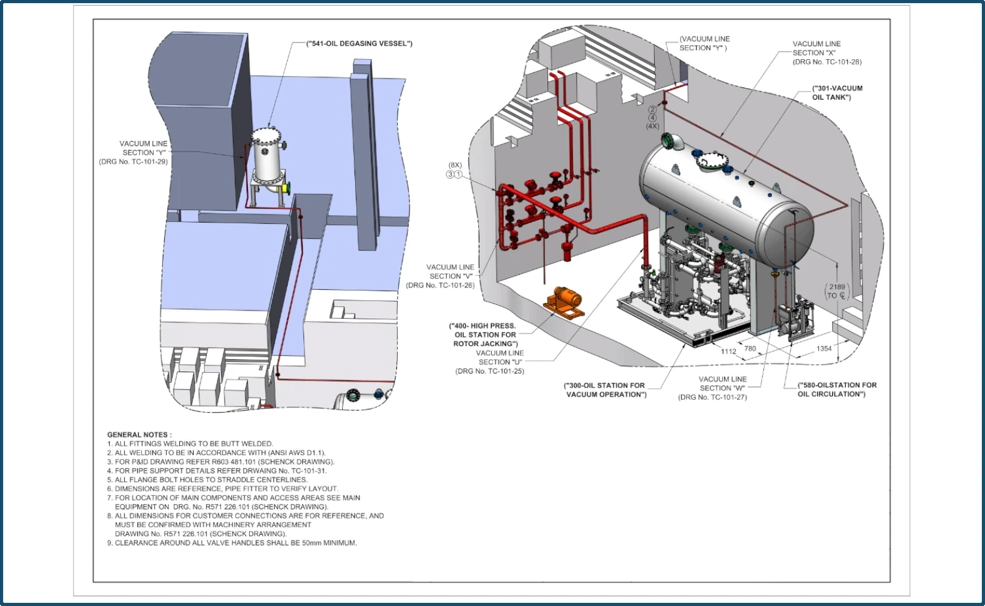
Task: Click the "541-OIL DEGASING VESSEL" label
Action: [x=359, y=44]
